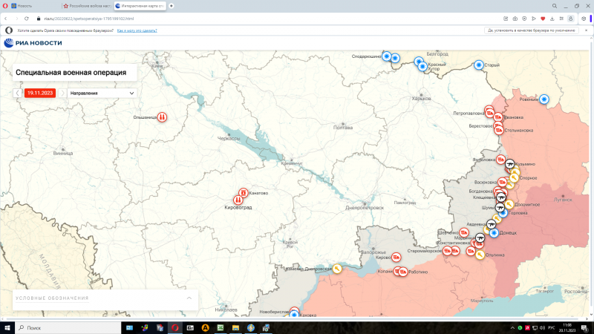594x334 pixels.
Task: Select the blue marker at Донецк
Action: click(494, 233)
